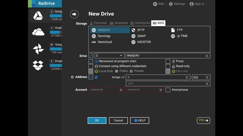Image resolution: width=243 pixels, height=136 pixels.
Task: Click the X: Dropbox usage bar
Action: [56, 65]
